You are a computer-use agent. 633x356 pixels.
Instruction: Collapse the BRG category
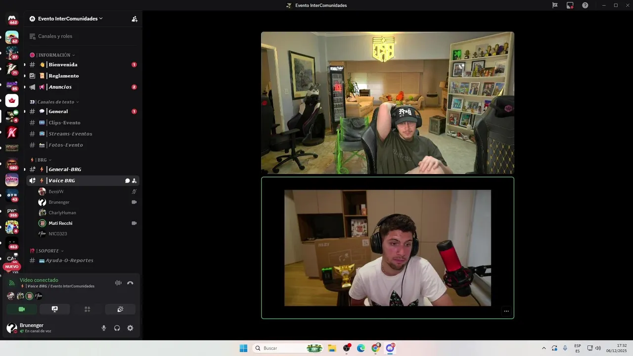point(41,160)
